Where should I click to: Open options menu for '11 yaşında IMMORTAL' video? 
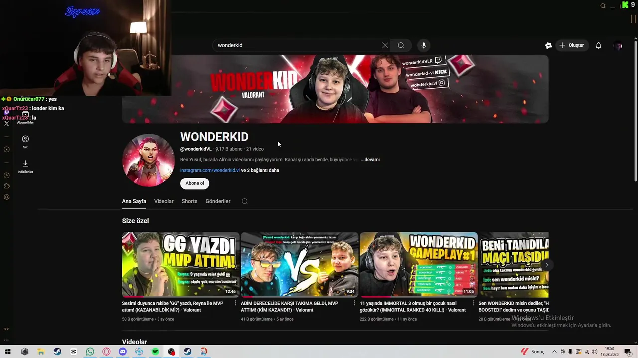click(474, 303)
